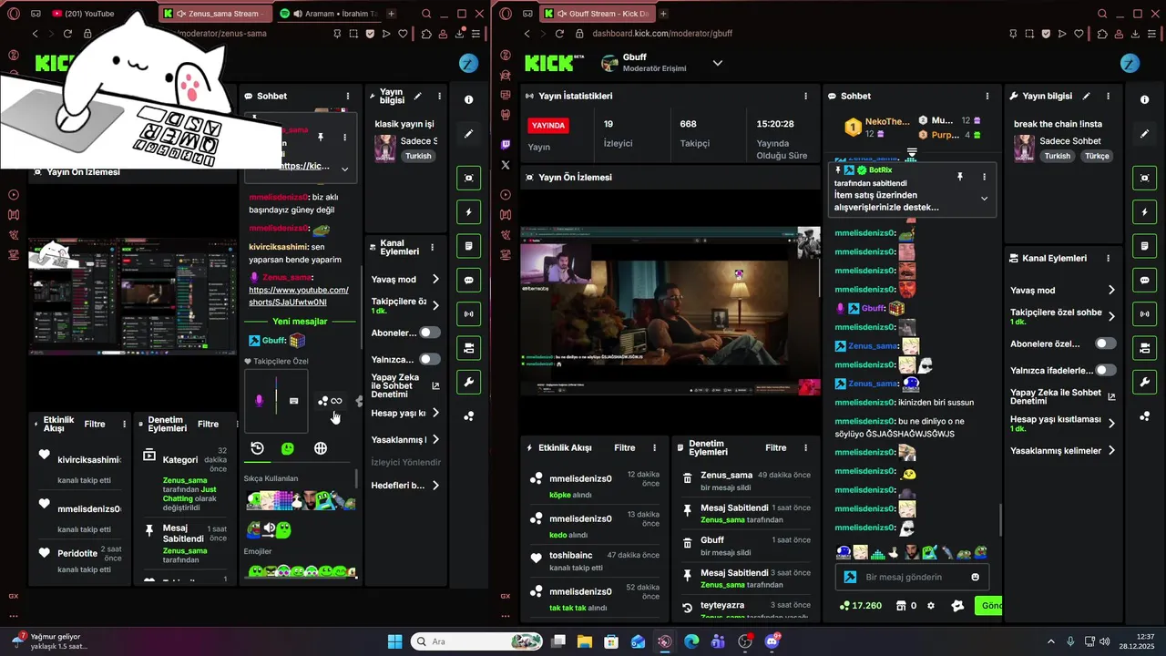Screen dimensions: 1166x656
Task: Click the emoji picker scrollbar
Action: tap(355, 478)
